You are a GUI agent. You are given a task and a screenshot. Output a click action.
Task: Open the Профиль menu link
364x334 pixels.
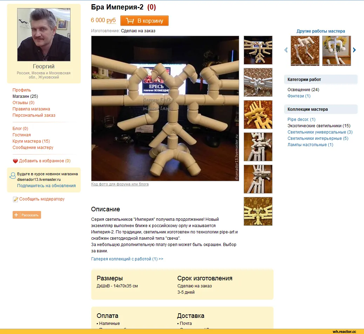coord(22,90)
